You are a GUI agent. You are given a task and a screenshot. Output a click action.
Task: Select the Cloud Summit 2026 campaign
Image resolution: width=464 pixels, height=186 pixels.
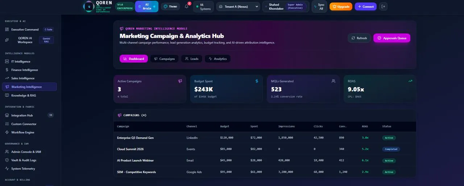[x=265, y=149]
